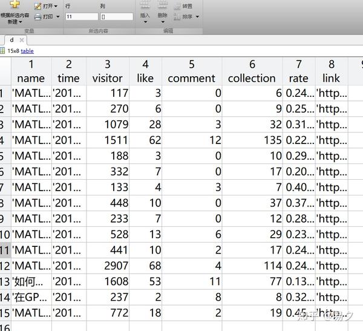363x331 pixels.
Task: Click the 列 input field showing []
Action: 117,17
